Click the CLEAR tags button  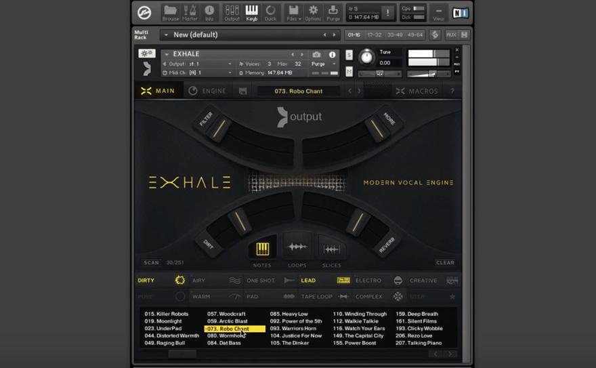445,263
